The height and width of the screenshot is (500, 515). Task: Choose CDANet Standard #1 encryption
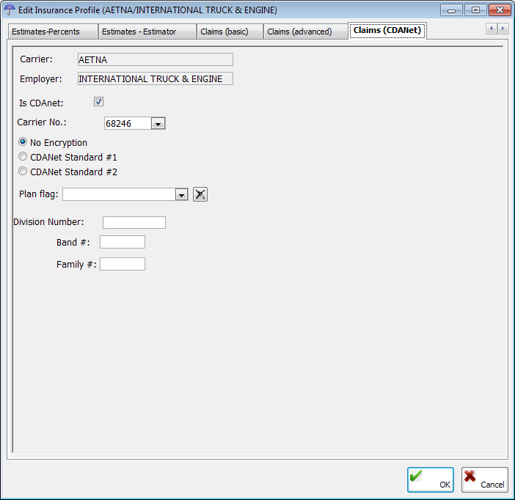pyautogui.click(x=23, y=157)
